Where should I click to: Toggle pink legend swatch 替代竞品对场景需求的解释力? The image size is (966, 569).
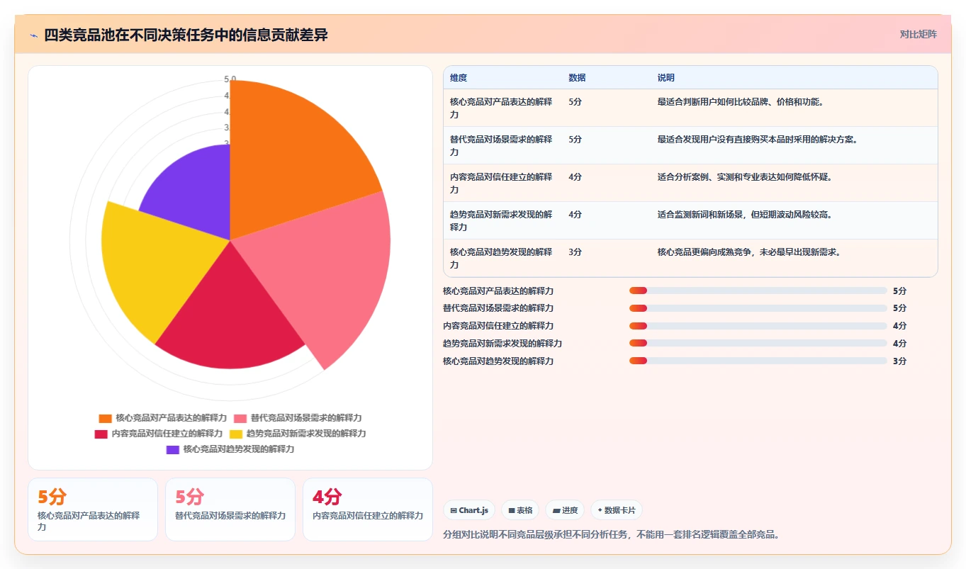(x=240, y=418)
